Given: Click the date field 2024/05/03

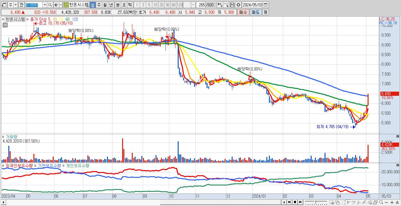Looking at the screenshot, I should click(x=253, y=5).
